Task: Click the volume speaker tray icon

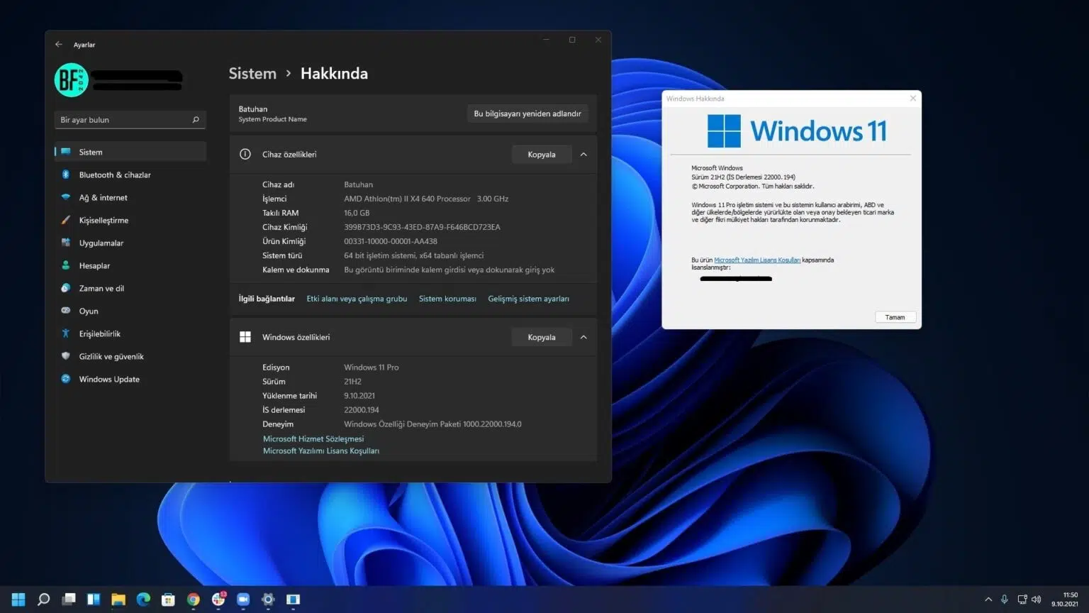Action: pyautogui.click(x=1037, y=600)
